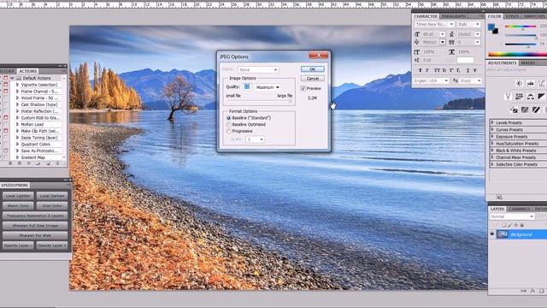This screenshot has width=547, height=308.
Task: Toggle dialog for Vignette (selection) action
Action: point(6,85)
